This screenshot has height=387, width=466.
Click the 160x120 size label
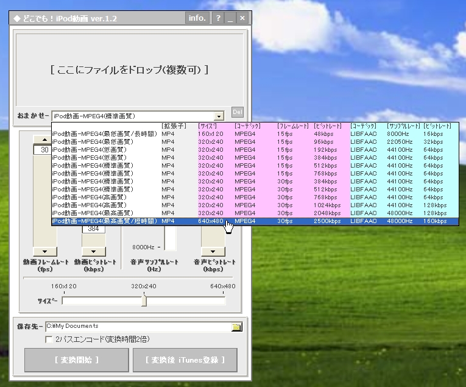coord(63,286)
